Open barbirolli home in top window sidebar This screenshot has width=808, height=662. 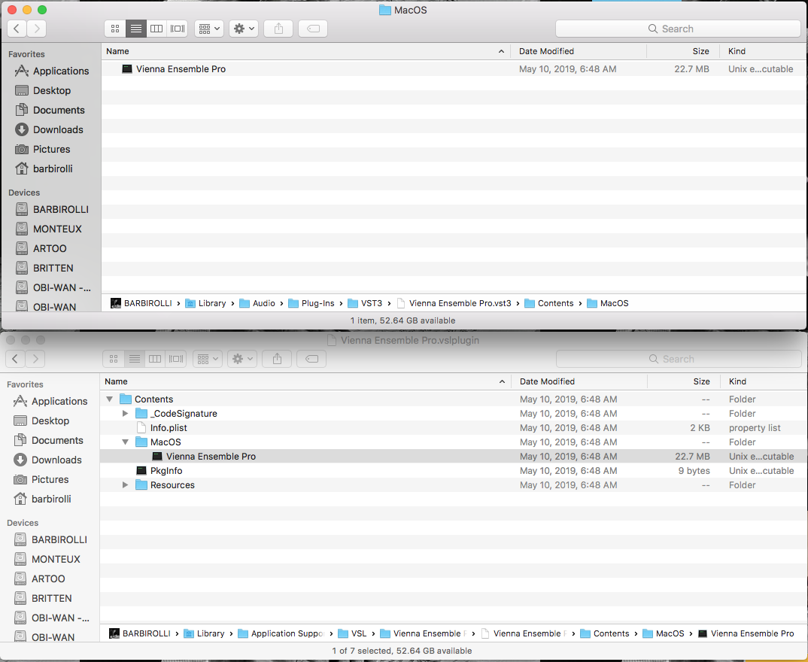[44, 169]
